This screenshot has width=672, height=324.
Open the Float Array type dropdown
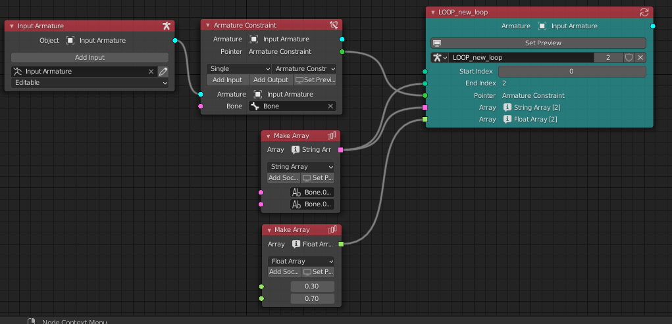301,261
